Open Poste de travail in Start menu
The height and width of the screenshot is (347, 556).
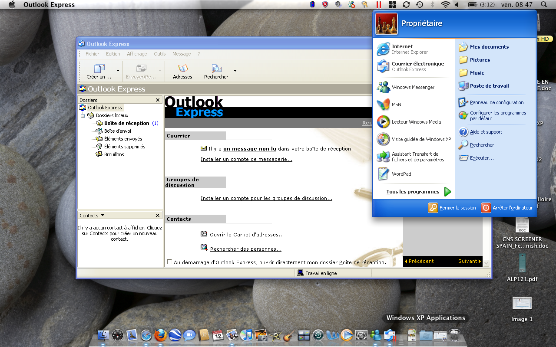(x=483, y=86)
